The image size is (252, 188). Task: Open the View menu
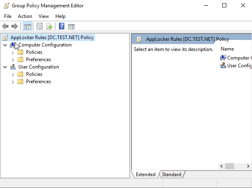coord(44,16)
